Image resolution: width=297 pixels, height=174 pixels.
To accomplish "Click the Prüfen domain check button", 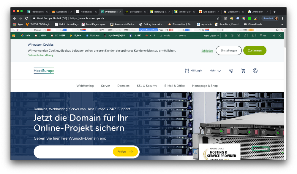I will 125,152.
